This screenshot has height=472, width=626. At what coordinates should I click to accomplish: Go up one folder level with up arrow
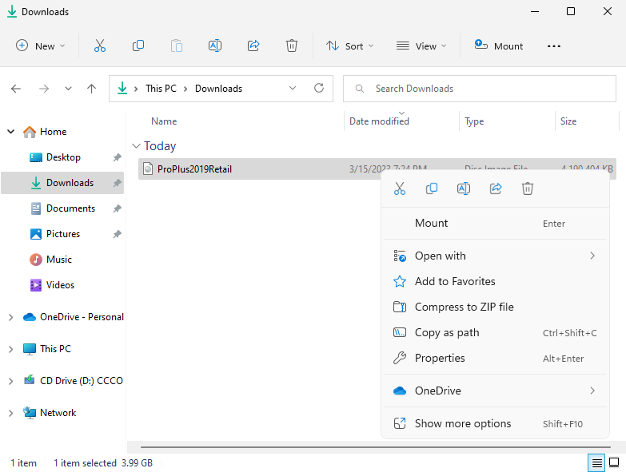91,89
